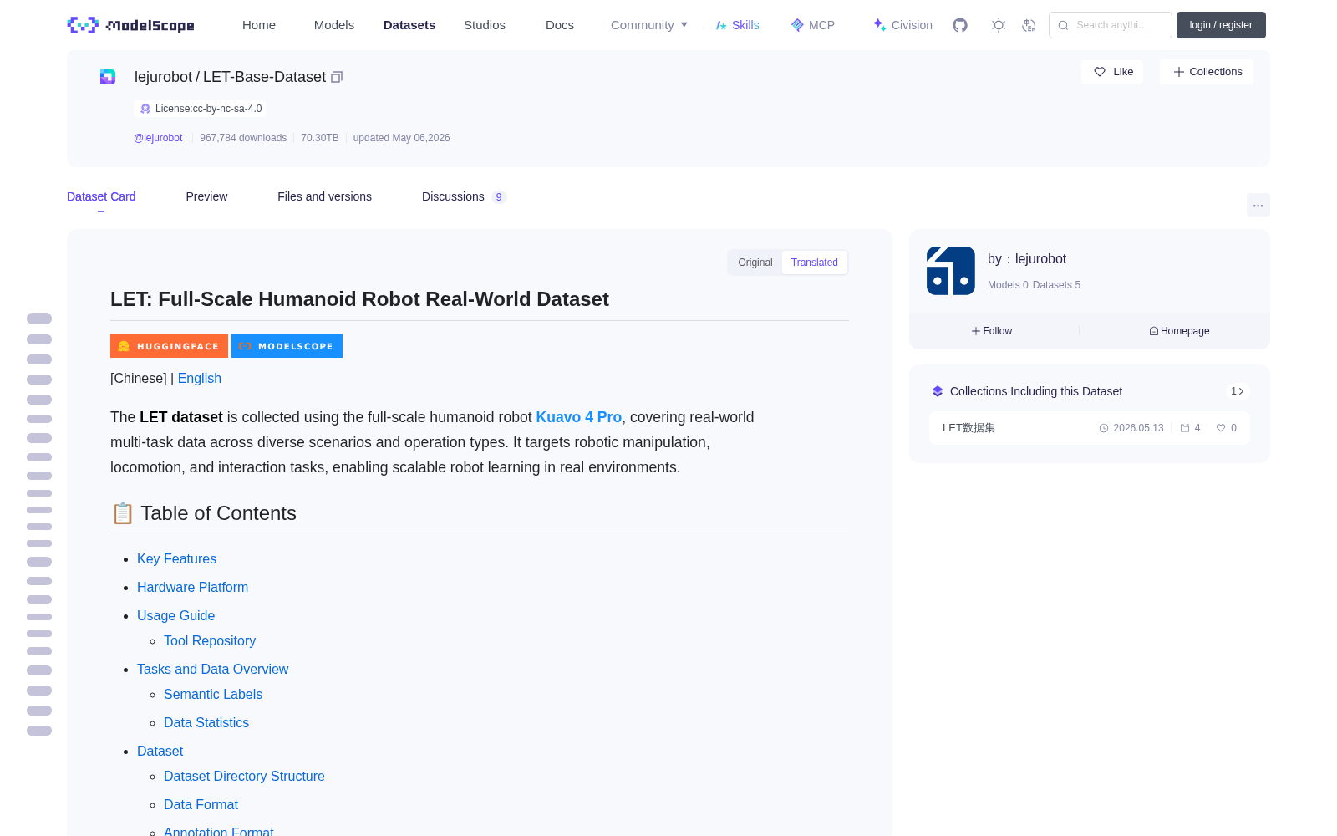Image resolution: width=1337 pixels, height=836 pixels.
Task: Switch to Preview tab
Action: click(x=206, y=196)
